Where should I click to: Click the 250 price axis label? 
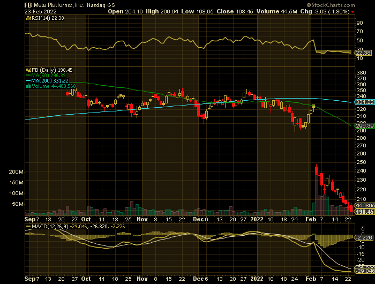tap(361, 162)
